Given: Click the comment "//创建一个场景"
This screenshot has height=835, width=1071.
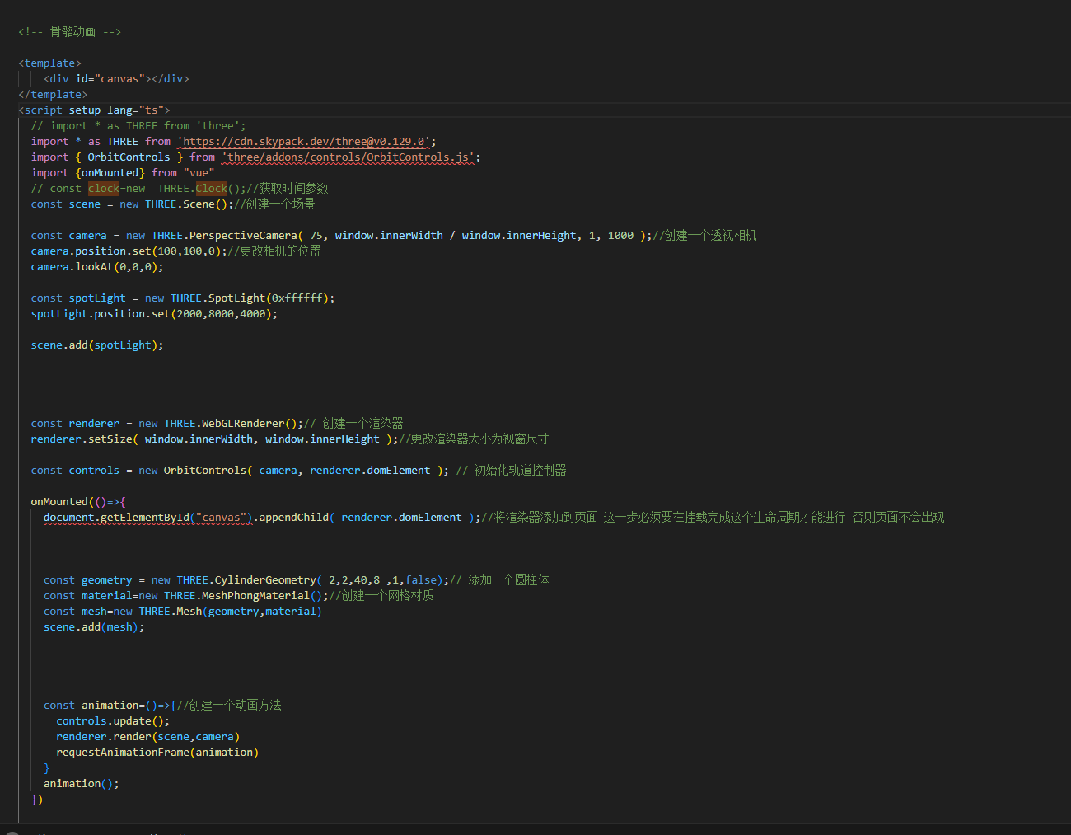Looking at the screenshot, I should pyautogui.click(x=274, y=204).
